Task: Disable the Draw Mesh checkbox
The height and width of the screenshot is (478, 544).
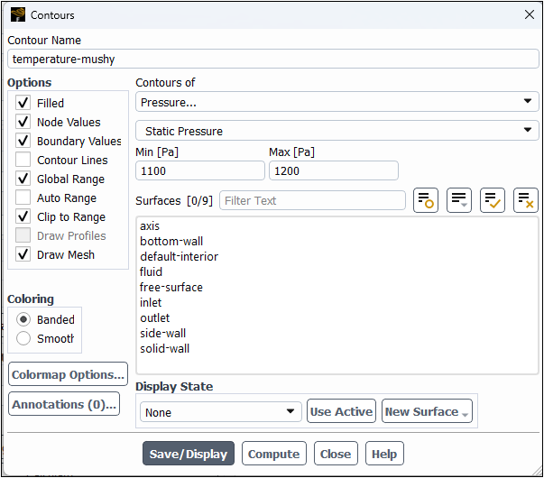Action: coord(23,254)
